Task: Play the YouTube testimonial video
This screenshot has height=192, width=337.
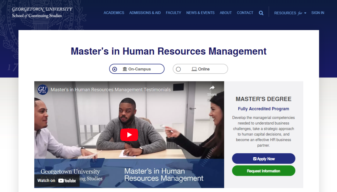Action: pyautogui.click(x=129, y=135)
